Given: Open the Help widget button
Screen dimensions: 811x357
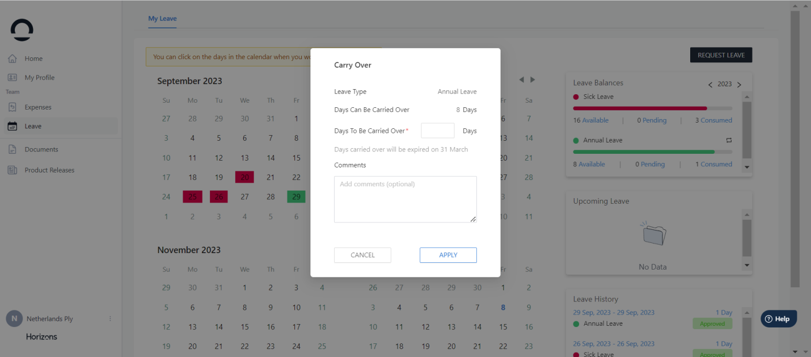Looking at the screenshot, I should point(778,319).
